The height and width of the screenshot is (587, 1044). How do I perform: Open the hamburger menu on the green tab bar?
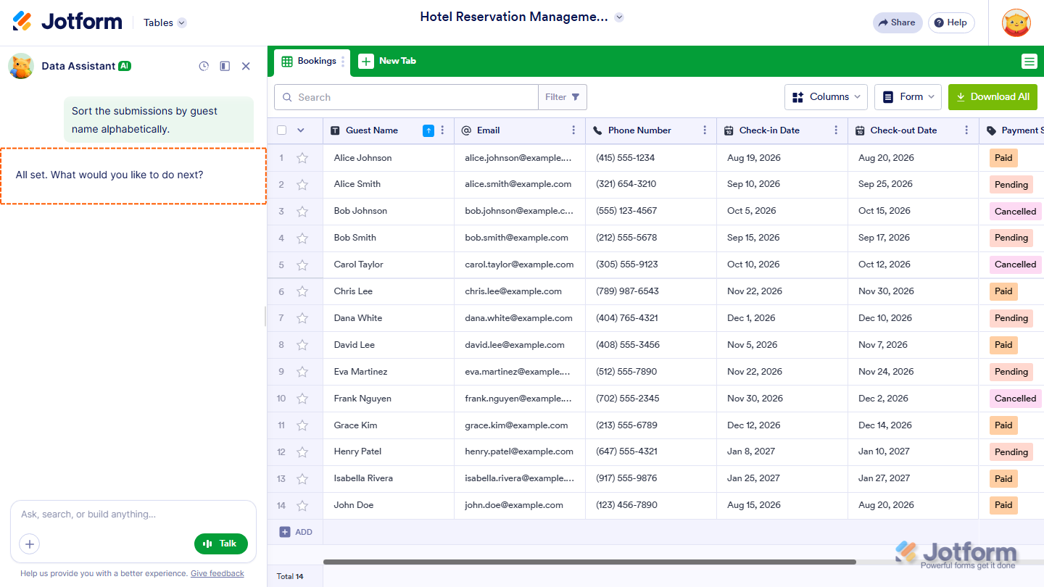coord(1029,62)
